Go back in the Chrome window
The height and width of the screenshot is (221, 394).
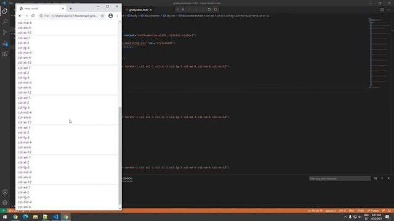20,16
